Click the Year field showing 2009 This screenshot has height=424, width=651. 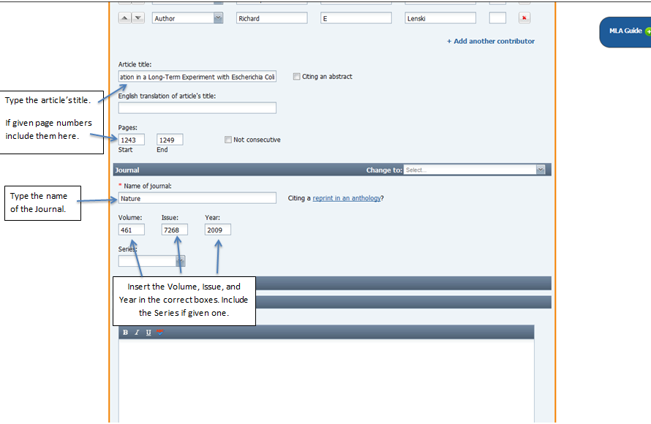click(219, 229)
